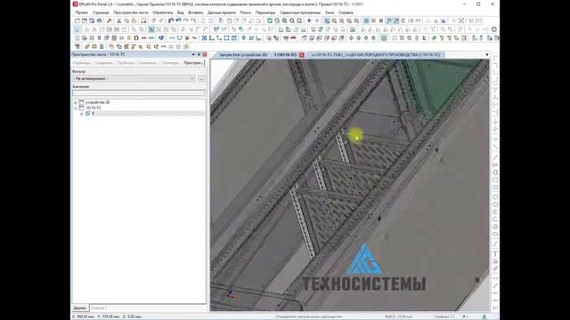
Task: Click the lowercase k toolbar icon
Action: [424, 37]
